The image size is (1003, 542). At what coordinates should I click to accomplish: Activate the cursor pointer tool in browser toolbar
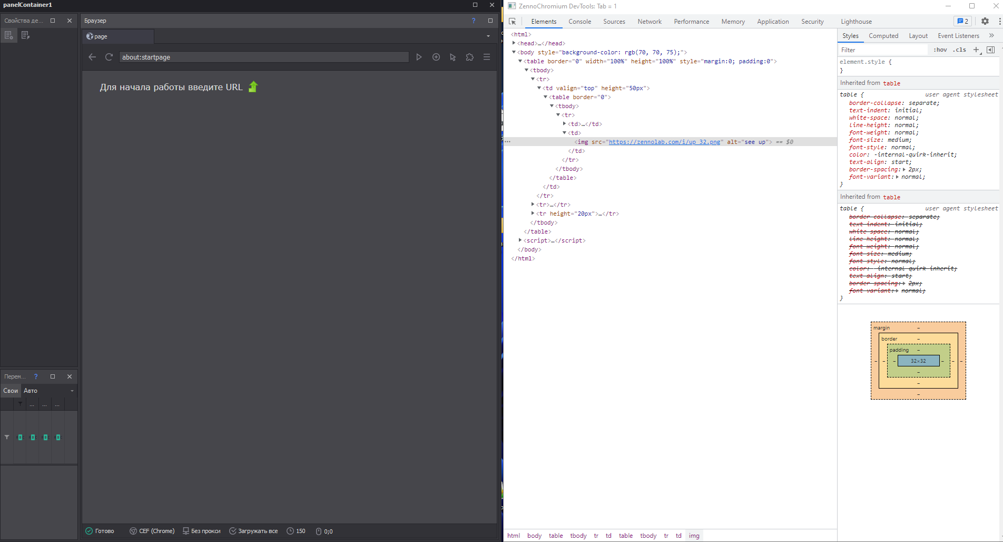tap(453, 57)
